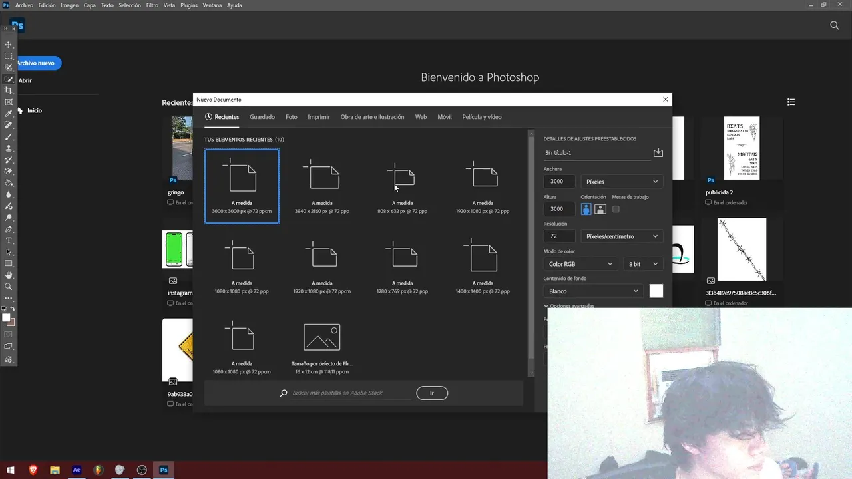Image resolution: width=852 pixels, height=479 pixels.
Task: Change screen mode icon in toolbar
Action: 9,346
